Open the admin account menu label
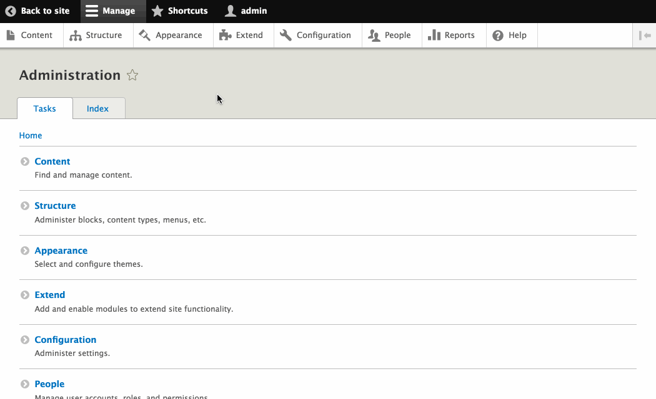Screen dimensions: 656x399 [254, 11]
